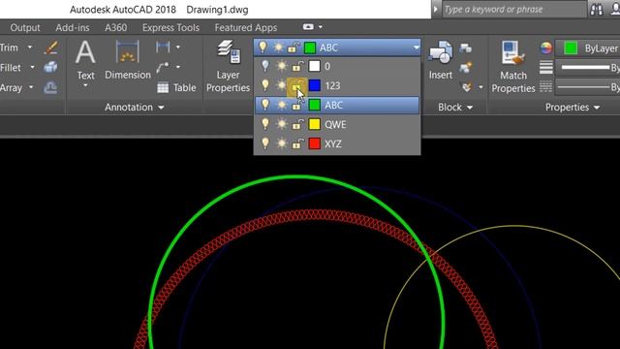Select the Dimension tool
620x349 pixels.
(128, 59)
